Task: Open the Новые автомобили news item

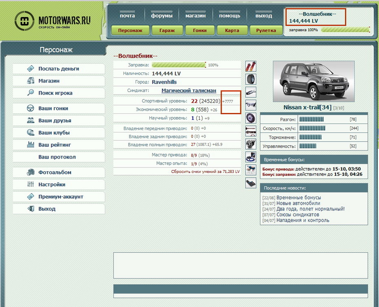Action: 298,203
